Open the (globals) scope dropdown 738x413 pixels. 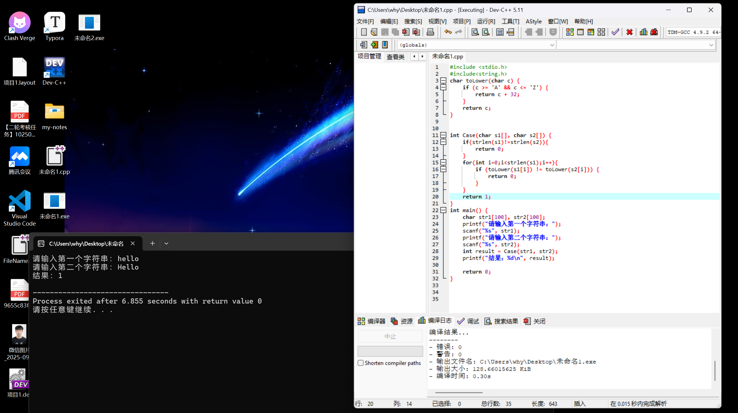click(x=552, y=45)
